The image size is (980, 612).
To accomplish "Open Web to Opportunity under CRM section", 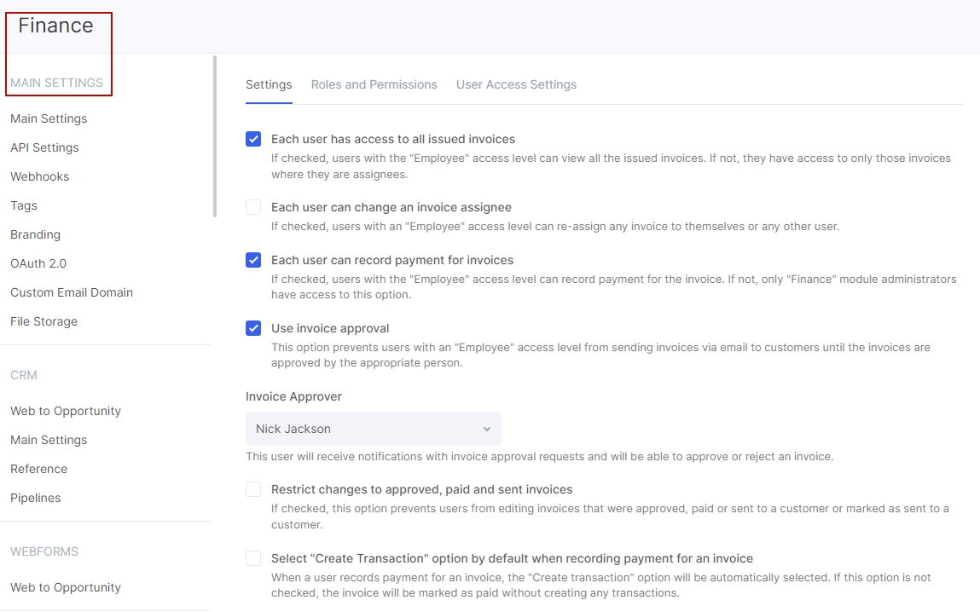I will 66,411.
